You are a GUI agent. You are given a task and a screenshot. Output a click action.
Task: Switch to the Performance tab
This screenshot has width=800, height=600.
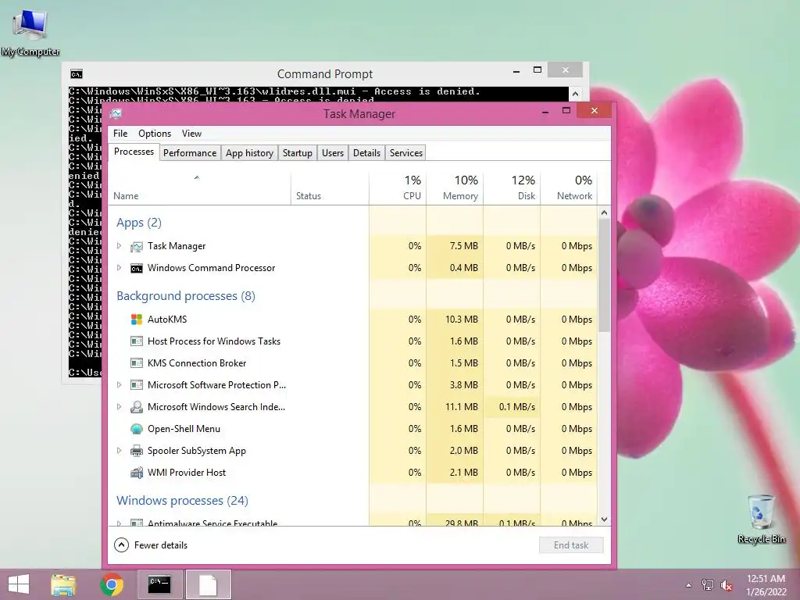click(x=190, y=153)
